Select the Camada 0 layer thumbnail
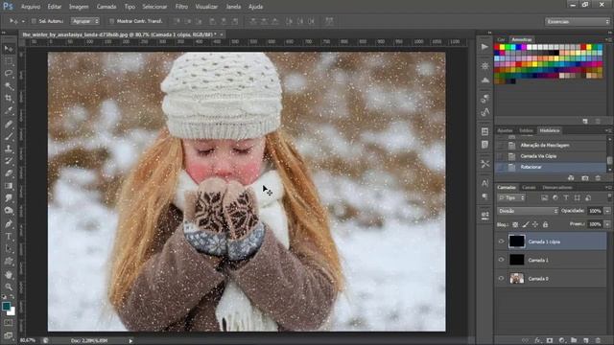614x345 pixels. [516, 279]
